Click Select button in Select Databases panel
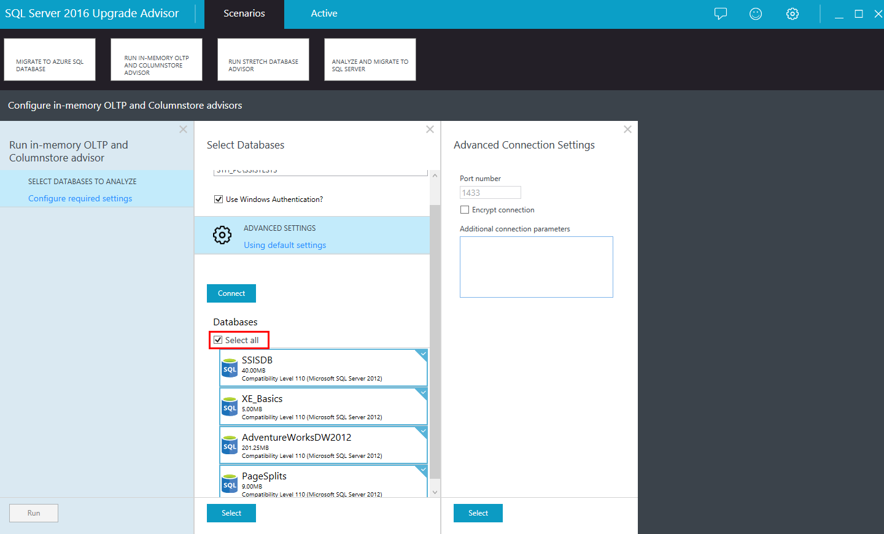The image size is (884, 534). (x=231, y=513)
